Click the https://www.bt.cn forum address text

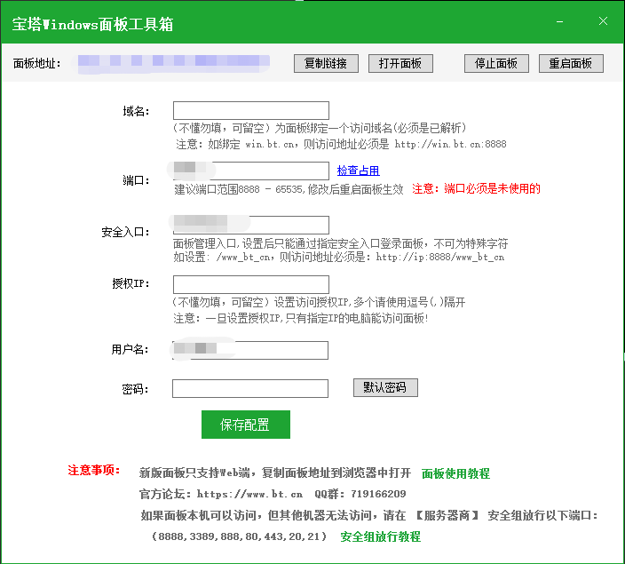tap(249, 494)
